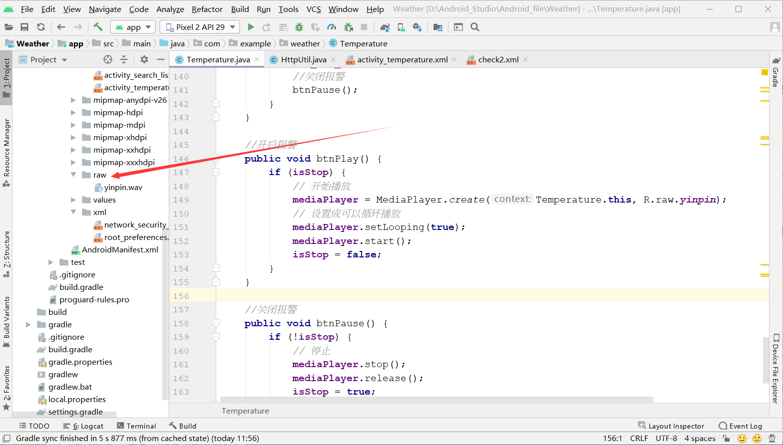Open Gradle side tool window
The width and height of the screenshot is (783, 445).
(x=776, y=72)
